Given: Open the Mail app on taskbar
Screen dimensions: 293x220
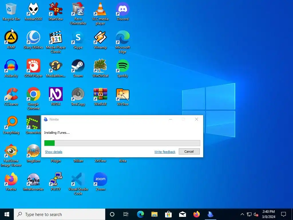Looking at the screenshot, I should point(182,214).
